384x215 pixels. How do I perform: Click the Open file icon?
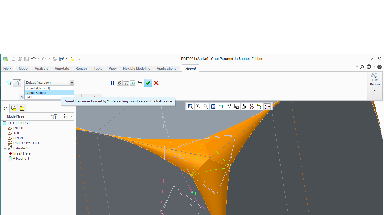click(x=20, y=59)
